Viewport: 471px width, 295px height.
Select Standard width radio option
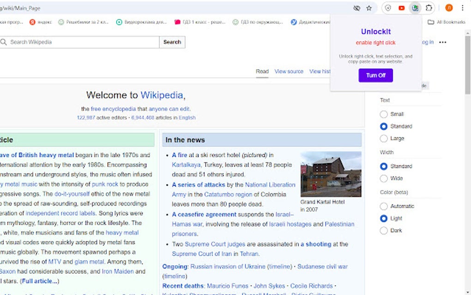click(384, 166)
